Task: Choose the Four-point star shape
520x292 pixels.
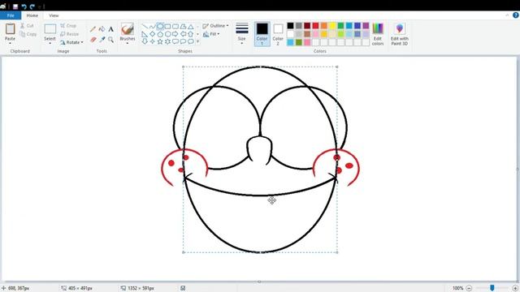Action: pyautogui.click(x=152, y=41)
